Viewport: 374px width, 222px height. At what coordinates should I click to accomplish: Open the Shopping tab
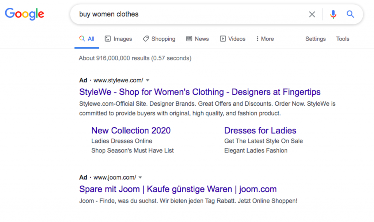tap(159, 39)
